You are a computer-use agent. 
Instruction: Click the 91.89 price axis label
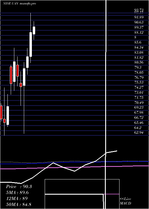coord(139,17)
